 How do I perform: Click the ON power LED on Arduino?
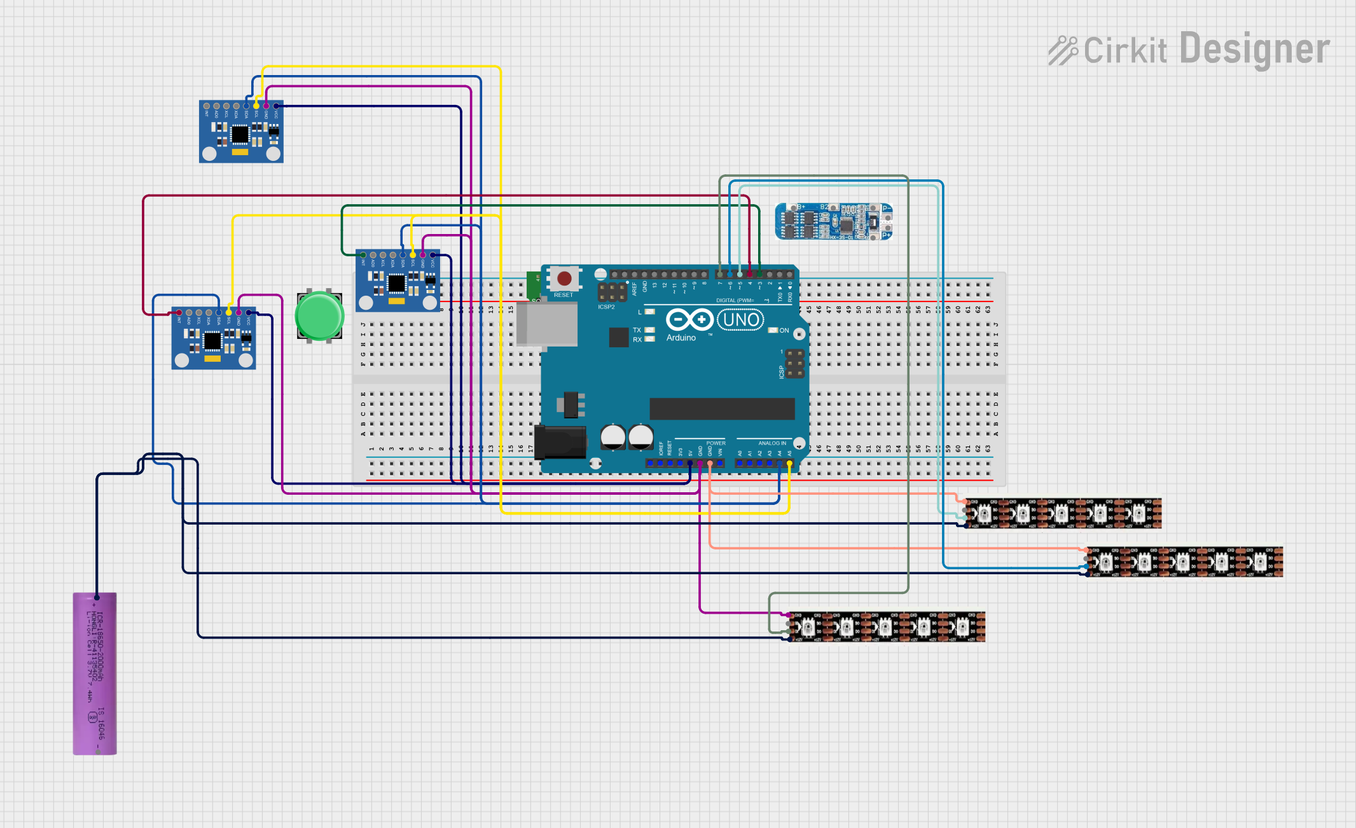[773, 331]
